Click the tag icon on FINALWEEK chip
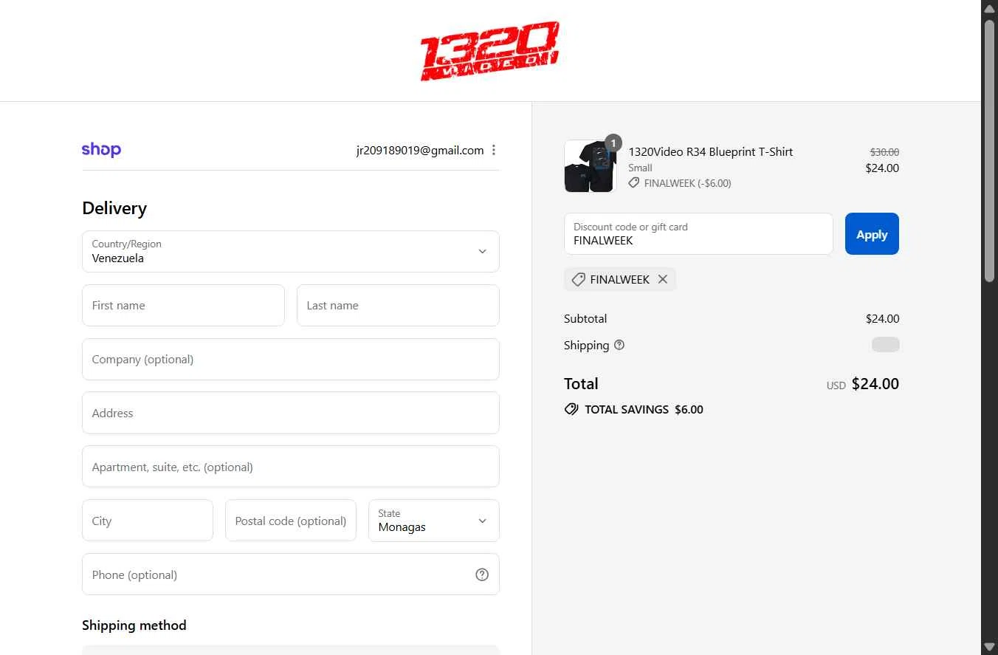The image size is (998, 655). point(579,279)
